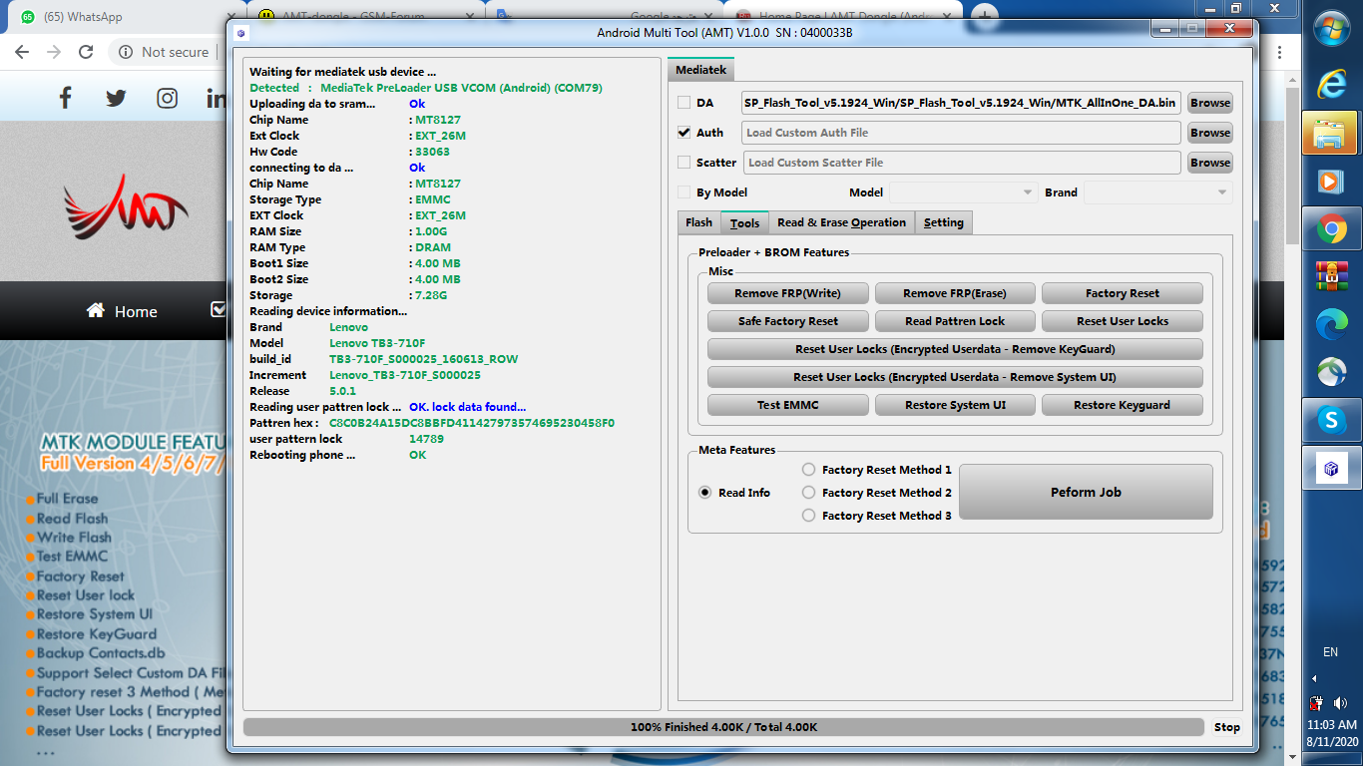Open the media player taskbar icon

(1331, 182)
